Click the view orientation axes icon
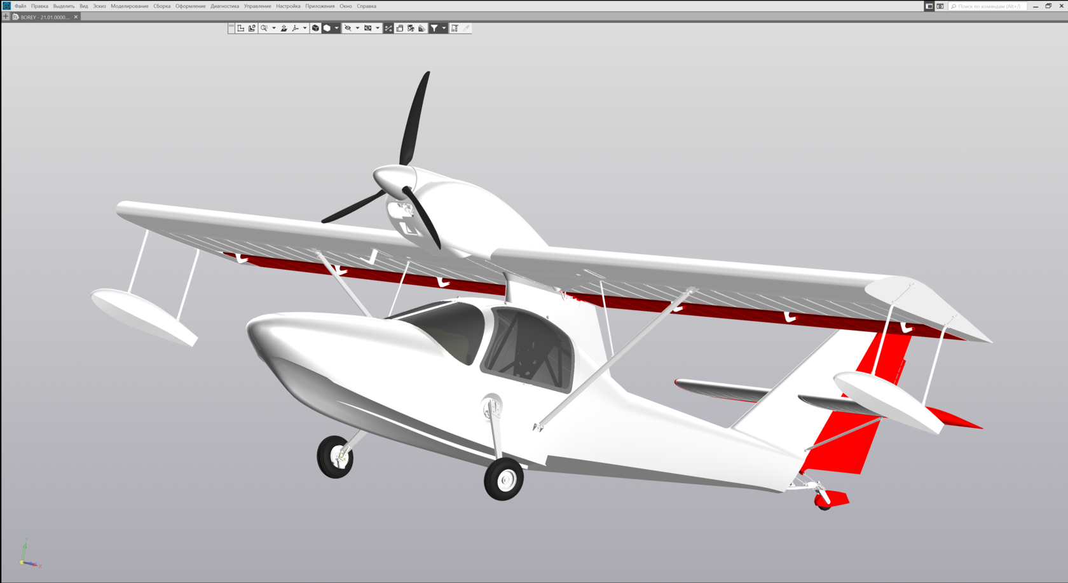 coord(295,28)
